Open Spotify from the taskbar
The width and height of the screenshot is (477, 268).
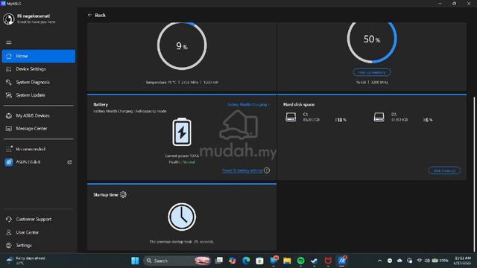(x=300, y=261)
